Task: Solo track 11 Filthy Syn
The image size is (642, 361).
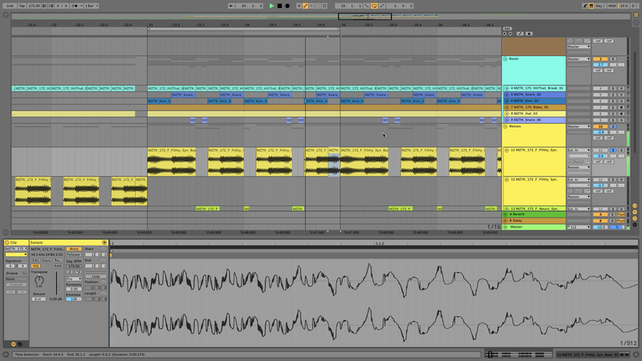Action: [x=613, y=150]
